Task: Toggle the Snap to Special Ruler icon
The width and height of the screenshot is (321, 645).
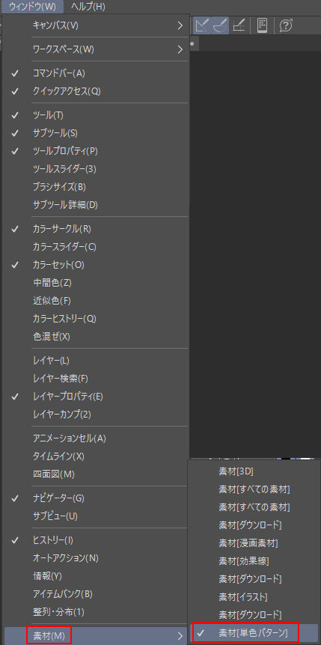Action: click(x=220, y=25)
